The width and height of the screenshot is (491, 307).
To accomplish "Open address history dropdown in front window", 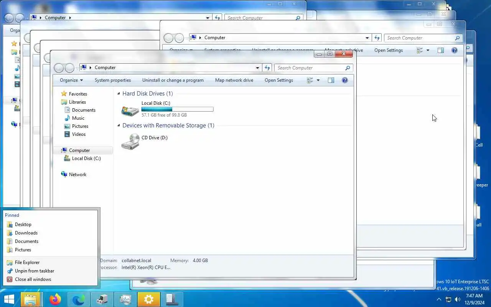I will [257, 68].
